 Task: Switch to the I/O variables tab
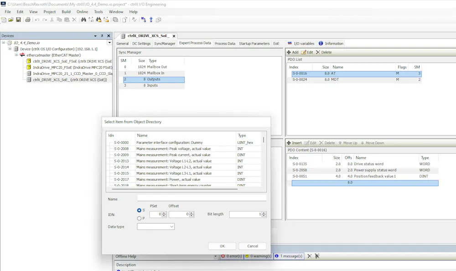click(x=301, y=43)
